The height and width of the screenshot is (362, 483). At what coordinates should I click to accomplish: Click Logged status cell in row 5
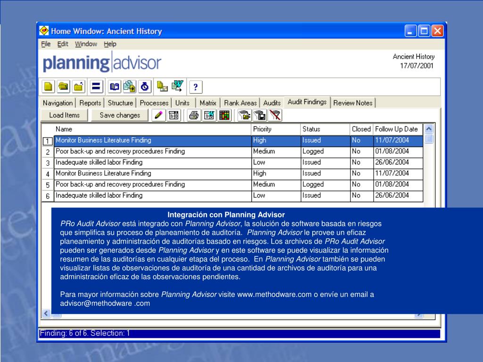(325, 185)
